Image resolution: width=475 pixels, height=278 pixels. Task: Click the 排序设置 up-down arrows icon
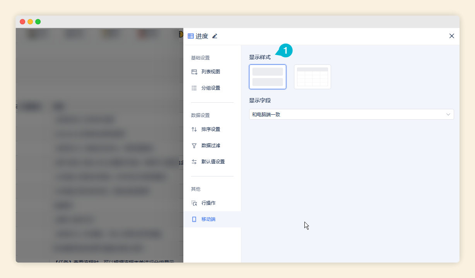(x=194, y=129)
